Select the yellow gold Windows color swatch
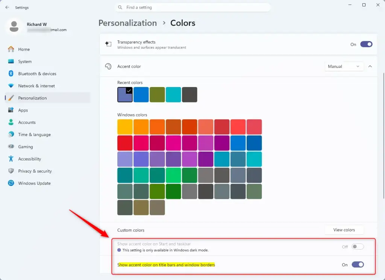 pyautogui.click(x=125, y=127)
